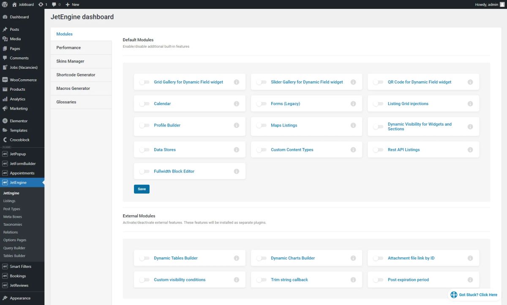
Task: Open the Performance tab
Action: [x=81, y=48]
